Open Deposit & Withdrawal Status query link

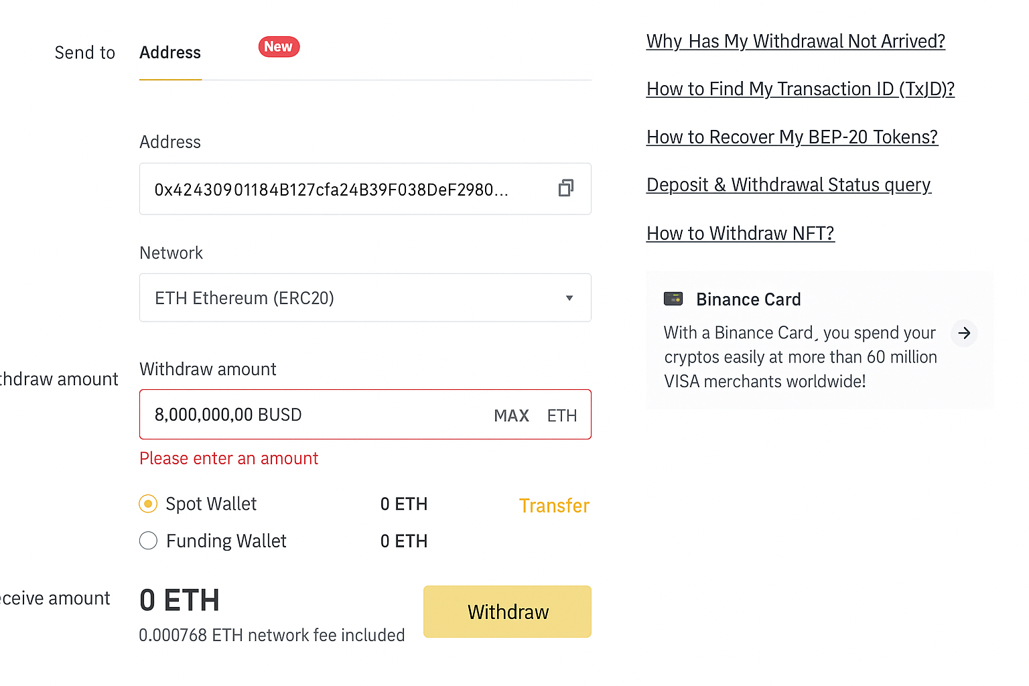pos(788,185)
